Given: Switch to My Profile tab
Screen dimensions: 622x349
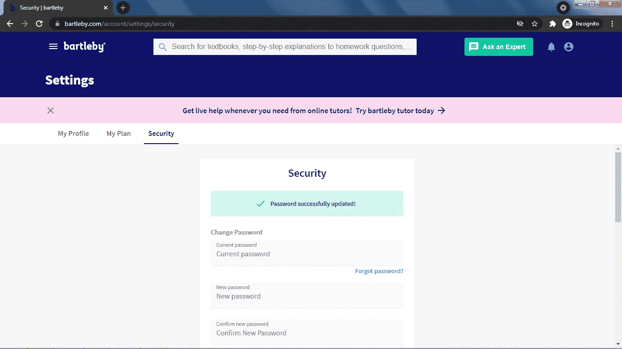Looking at the screenshot, I should (73, 134).
